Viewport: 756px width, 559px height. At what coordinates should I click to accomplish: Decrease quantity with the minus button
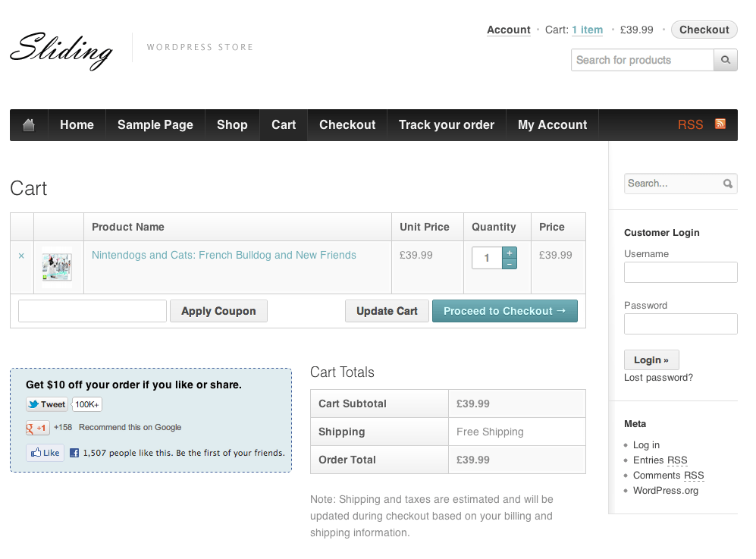tap(509, 264)
